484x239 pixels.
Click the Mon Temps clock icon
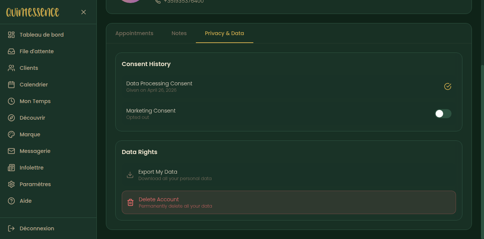pos(11,101)
